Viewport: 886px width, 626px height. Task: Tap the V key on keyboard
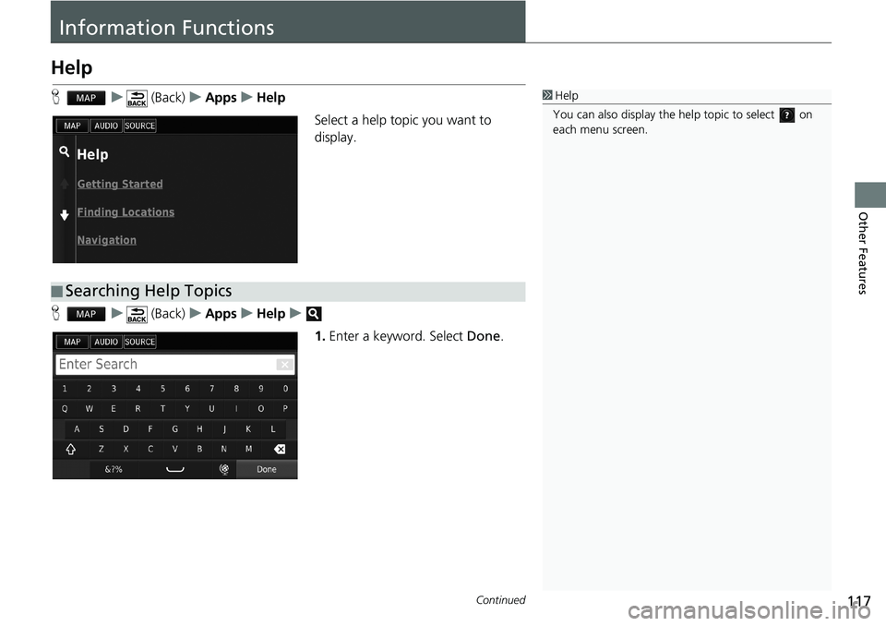point(174,449)
